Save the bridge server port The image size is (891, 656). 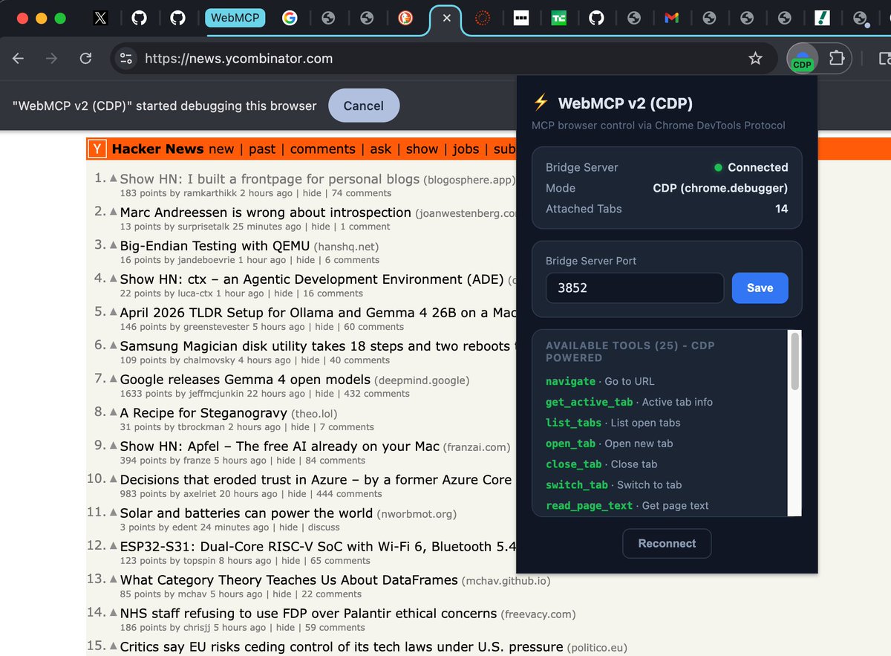coord(760,288)
